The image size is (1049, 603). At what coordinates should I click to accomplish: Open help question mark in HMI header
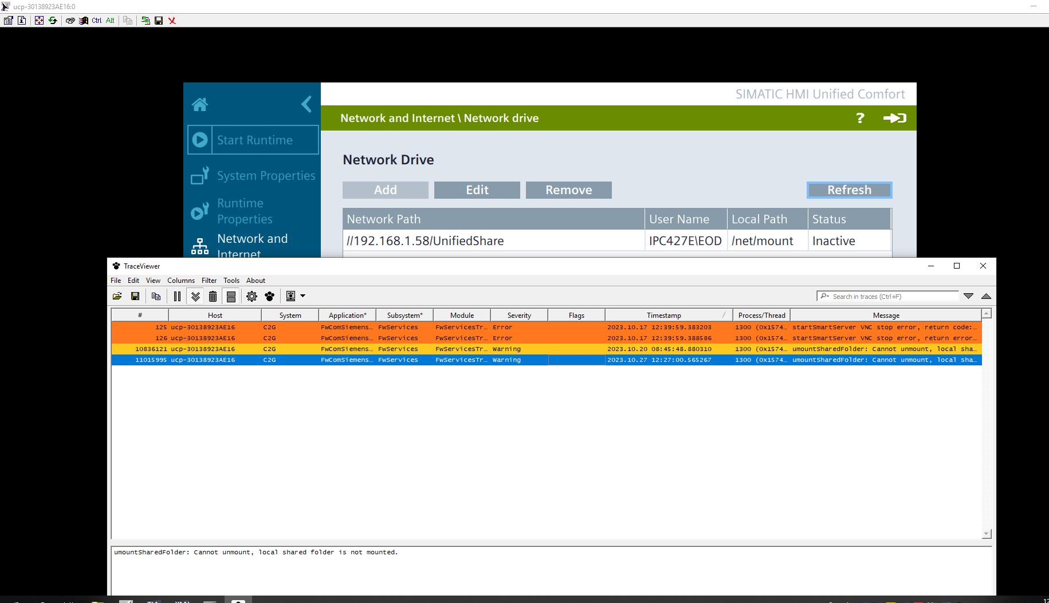point(860,118)
